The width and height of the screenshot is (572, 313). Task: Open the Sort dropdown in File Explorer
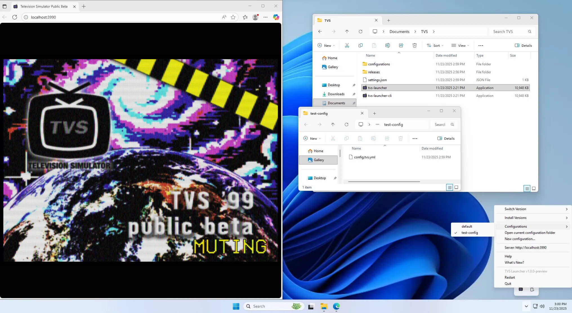coord(435,45)
